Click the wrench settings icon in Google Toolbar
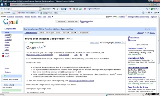The image size is (160, 96). [147, 9]
